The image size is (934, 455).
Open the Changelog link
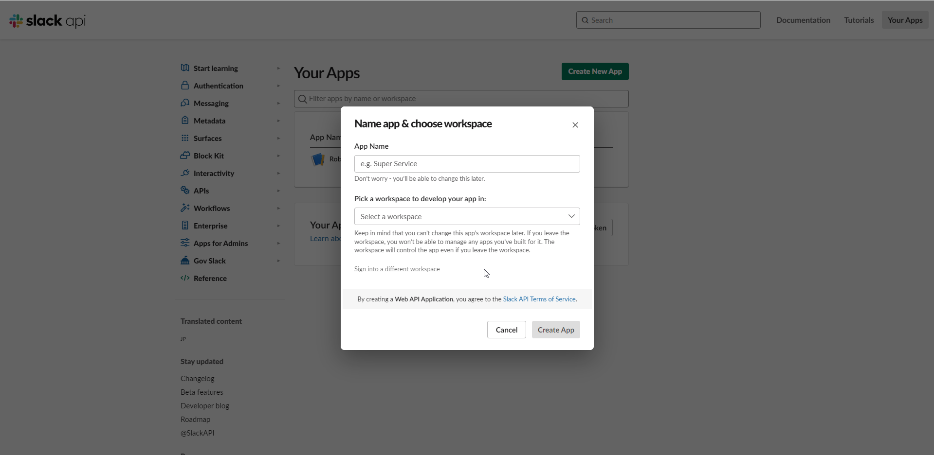[x=197, y=378]
